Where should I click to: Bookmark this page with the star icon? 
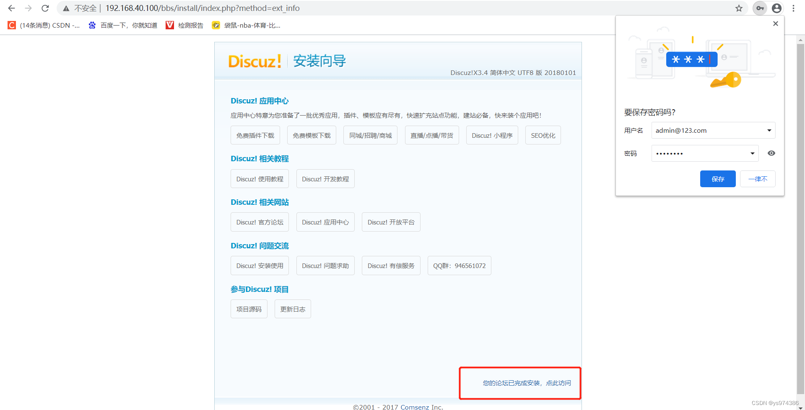[x=739, y=8]
